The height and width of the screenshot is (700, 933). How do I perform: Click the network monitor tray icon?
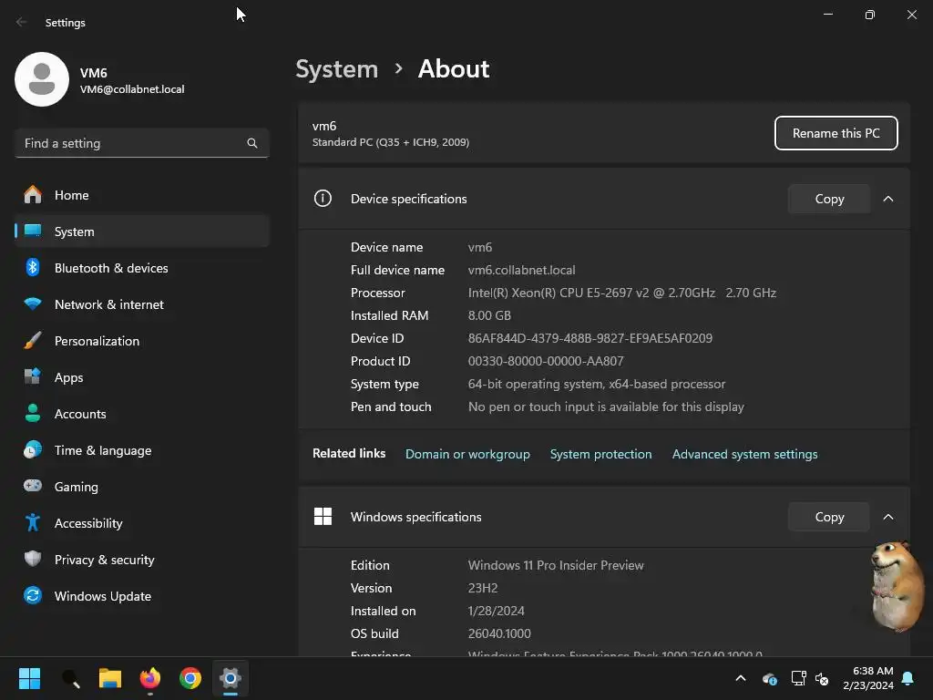(x=798, y=678)
